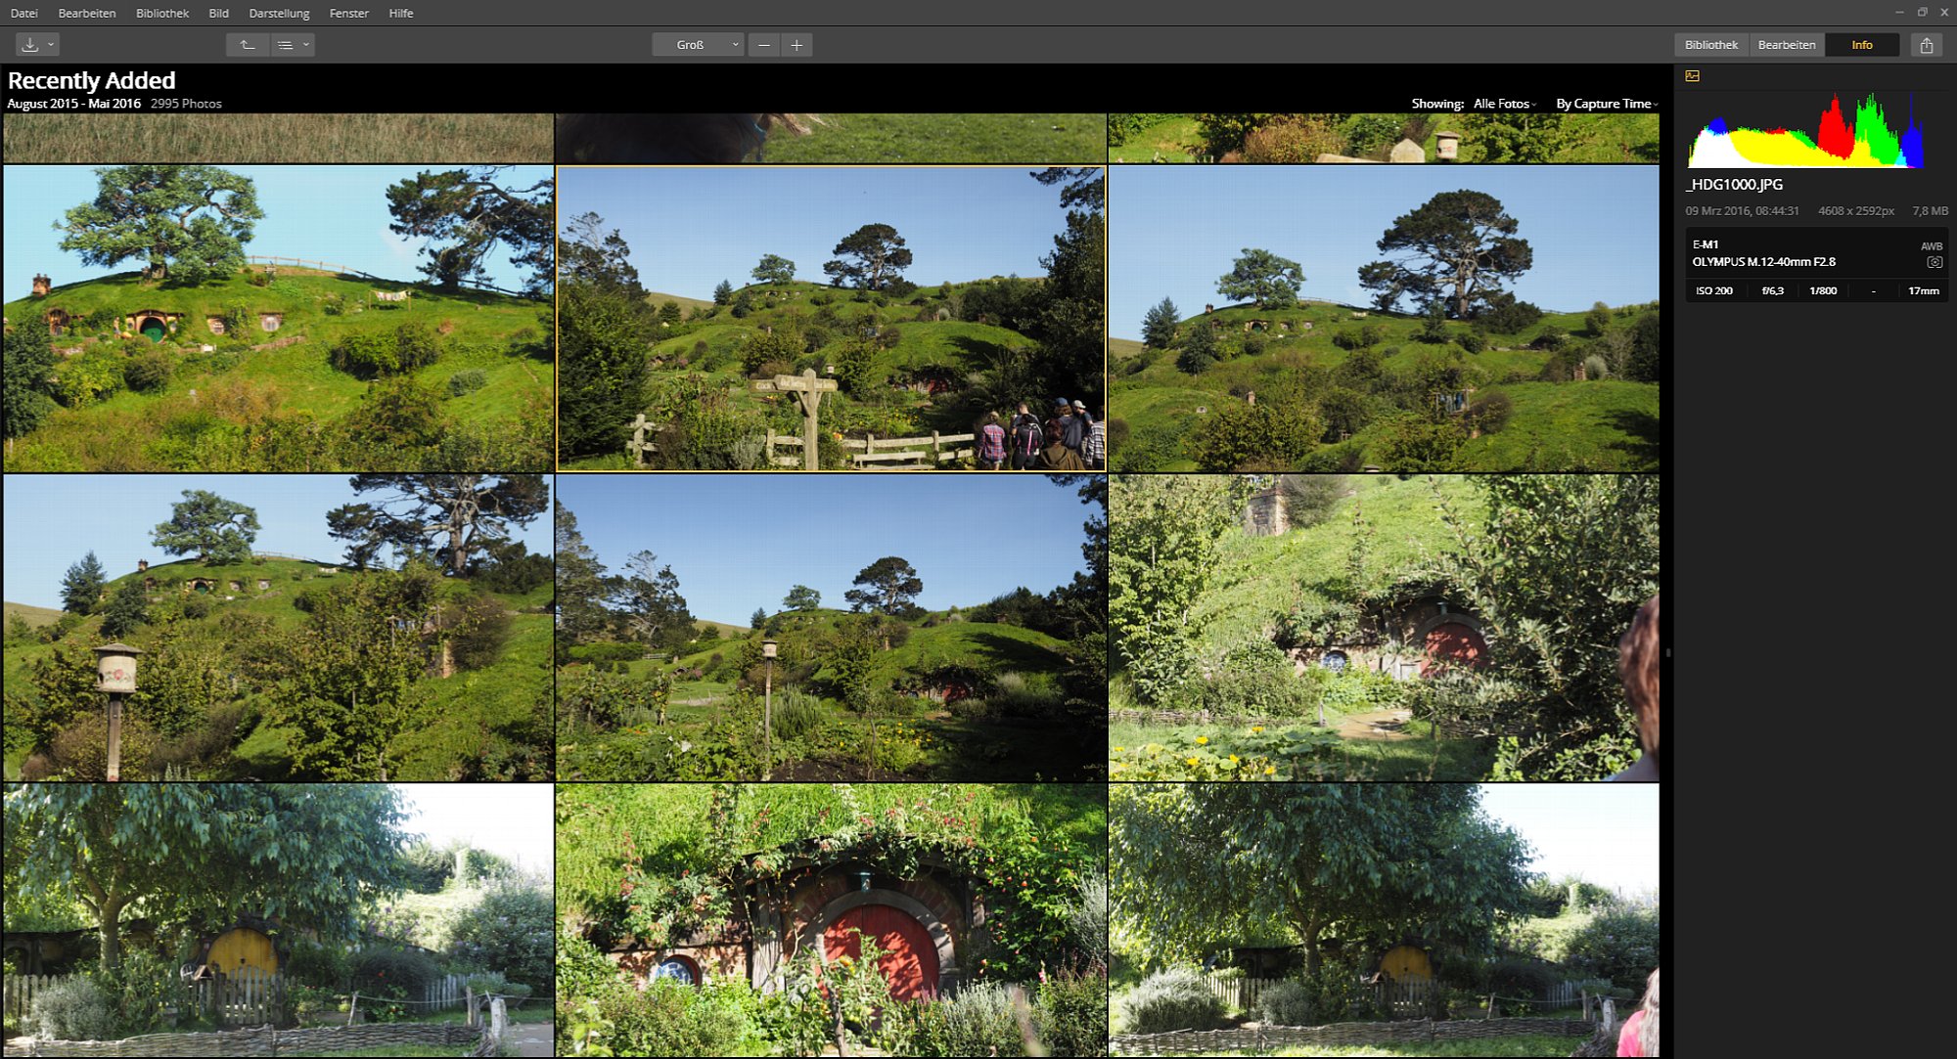This screenshot has height=1059, width=1957.
Task: Click the camera metering icon under AWB
Action: click(x=1934, y=262)
